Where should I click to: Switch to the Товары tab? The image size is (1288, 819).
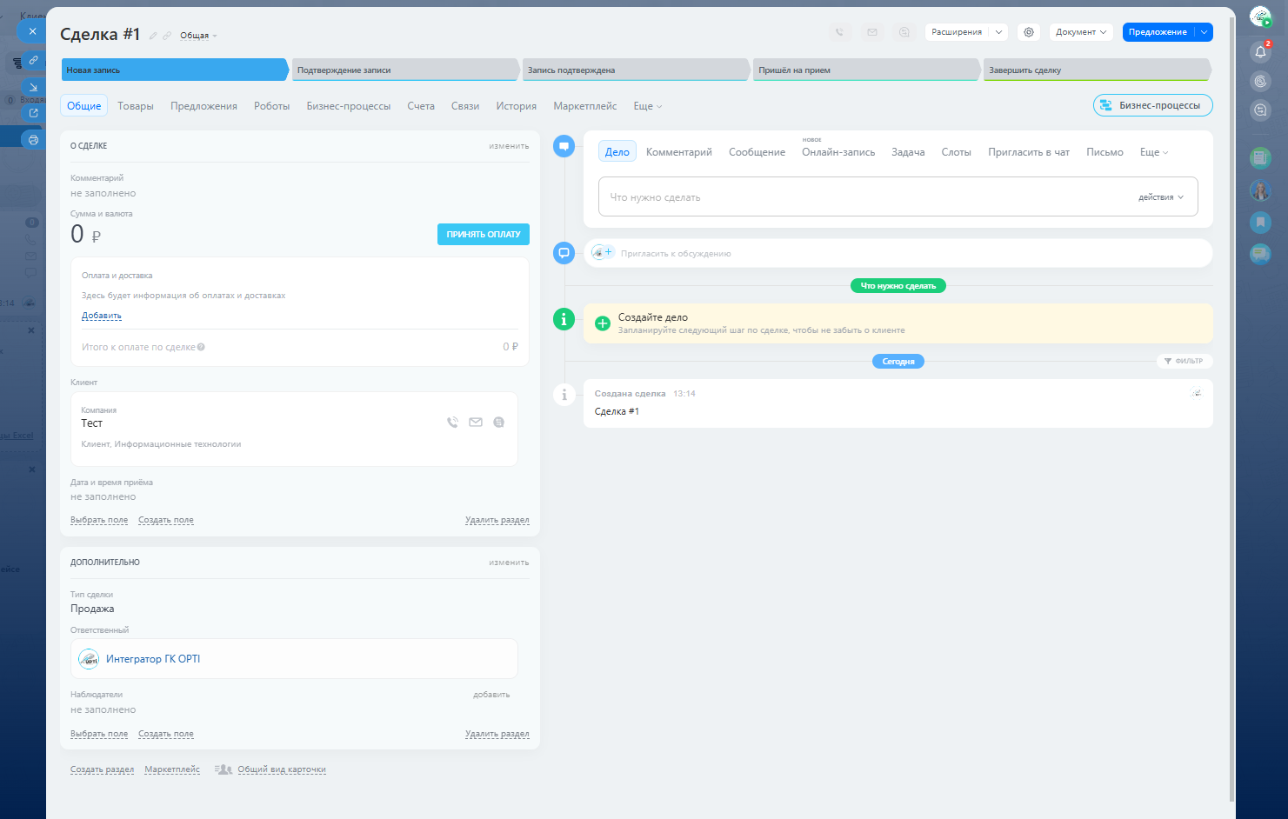pyautogui.click(x=136, y=106)
